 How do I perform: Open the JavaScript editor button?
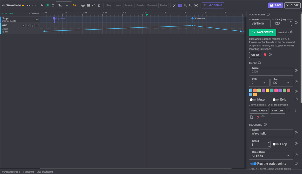[262, 32]
